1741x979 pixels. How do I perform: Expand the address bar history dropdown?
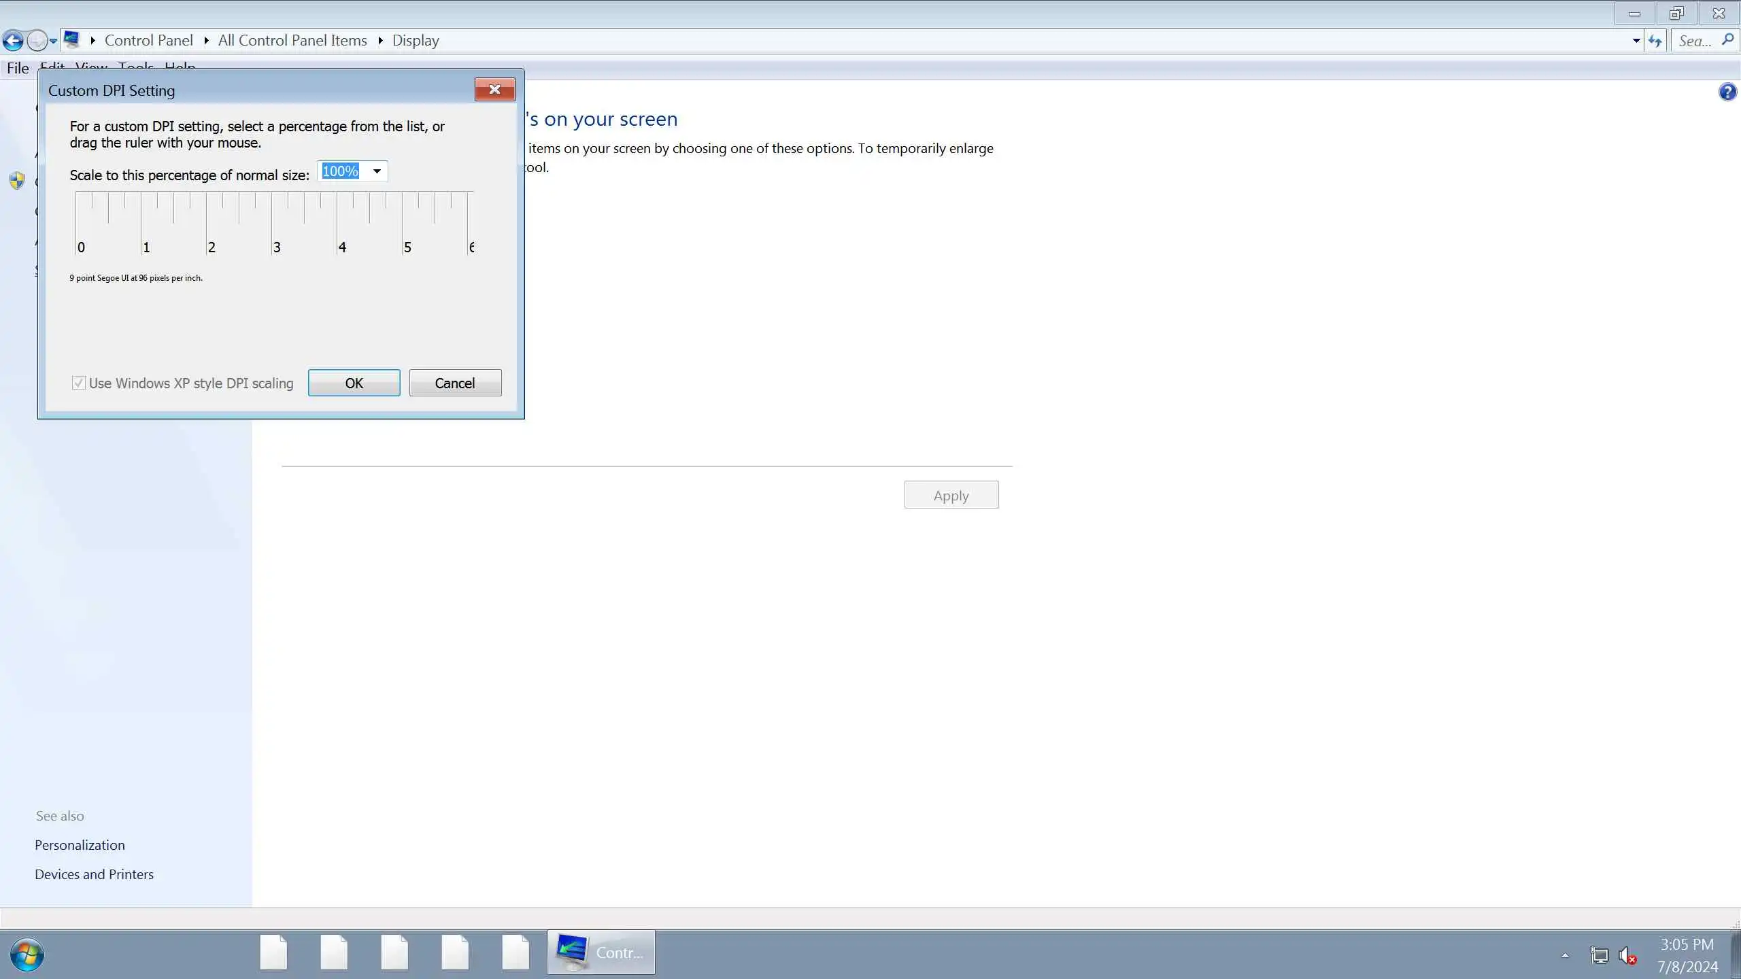(1636, 41)
